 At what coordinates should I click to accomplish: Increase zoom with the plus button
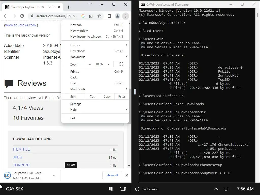click(108, 64)
